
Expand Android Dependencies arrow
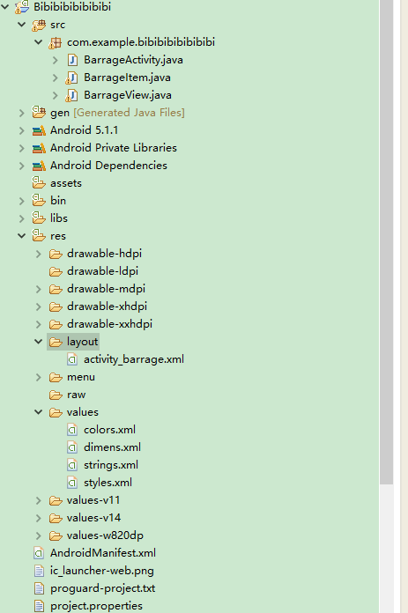point(22,166)
